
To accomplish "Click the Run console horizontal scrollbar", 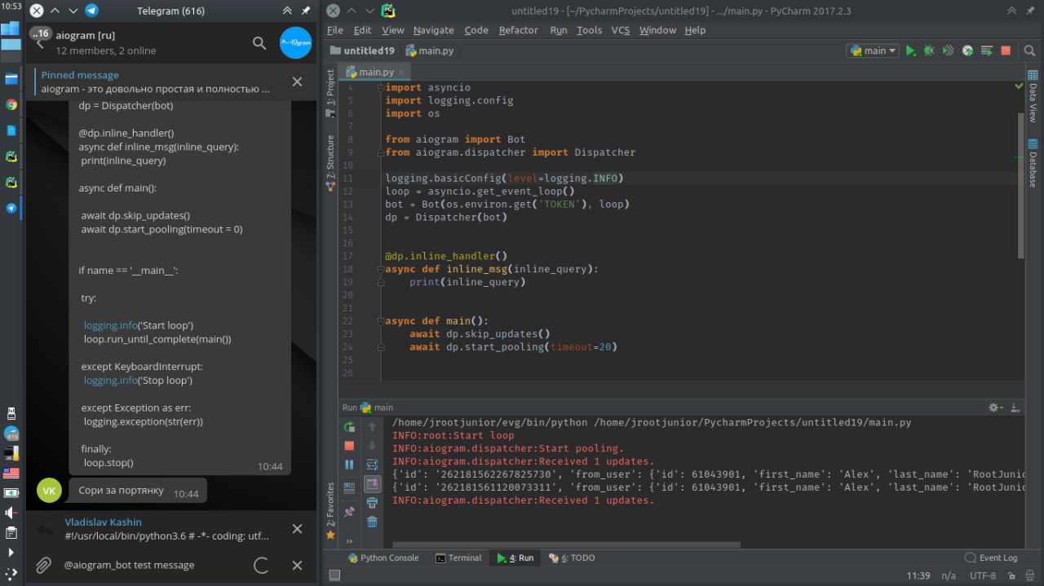I will (x=566, y=545).
